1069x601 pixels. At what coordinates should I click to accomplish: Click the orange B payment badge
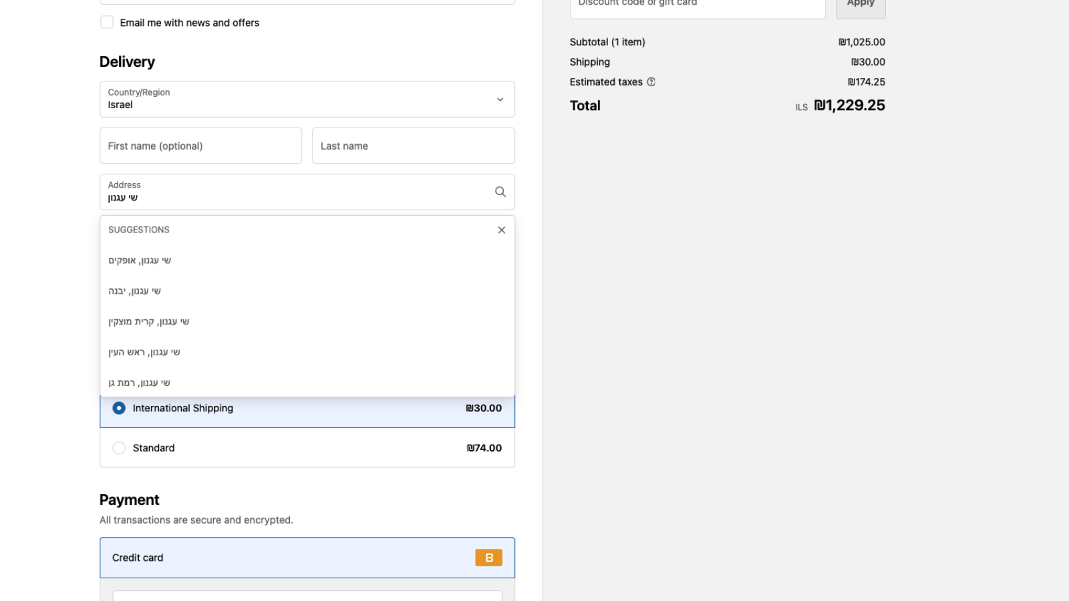488,558
